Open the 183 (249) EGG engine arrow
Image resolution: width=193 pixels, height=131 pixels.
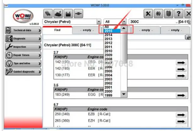[x=181, y=95]
